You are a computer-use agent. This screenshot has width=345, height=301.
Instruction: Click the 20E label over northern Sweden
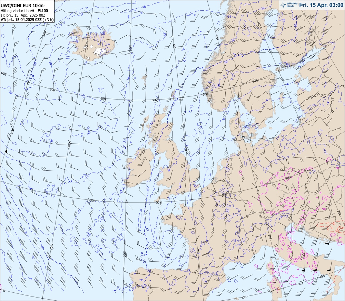point(259,23)
